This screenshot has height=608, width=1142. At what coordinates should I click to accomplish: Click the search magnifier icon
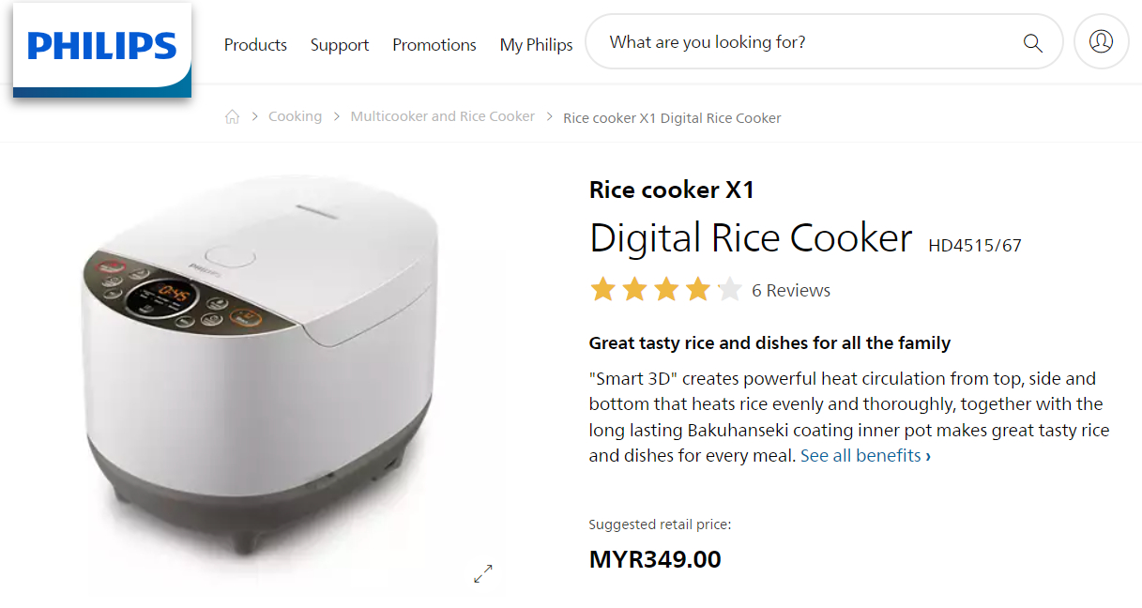pyautogui.click(x=1032, y=42)
